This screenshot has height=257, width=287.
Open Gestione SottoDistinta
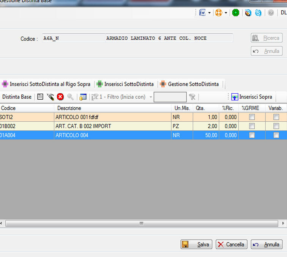pyautogui.click(x=189, y=84)
